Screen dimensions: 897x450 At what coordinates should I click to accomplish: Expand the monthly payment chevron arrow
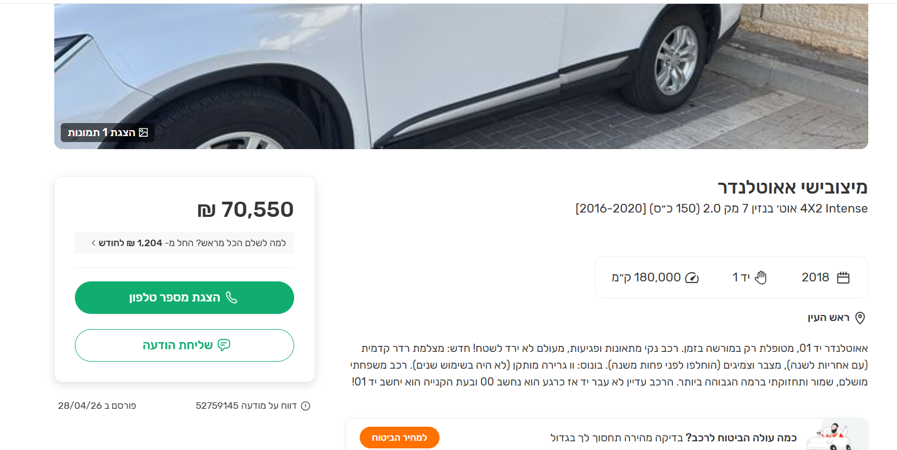click(x=94, y=243)
